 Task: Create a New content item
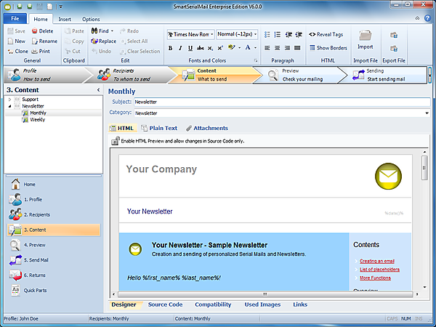[17, 41]
